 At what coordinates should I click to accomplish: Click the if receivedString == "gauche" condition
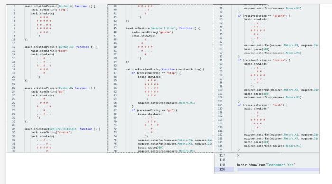(264, 16)
